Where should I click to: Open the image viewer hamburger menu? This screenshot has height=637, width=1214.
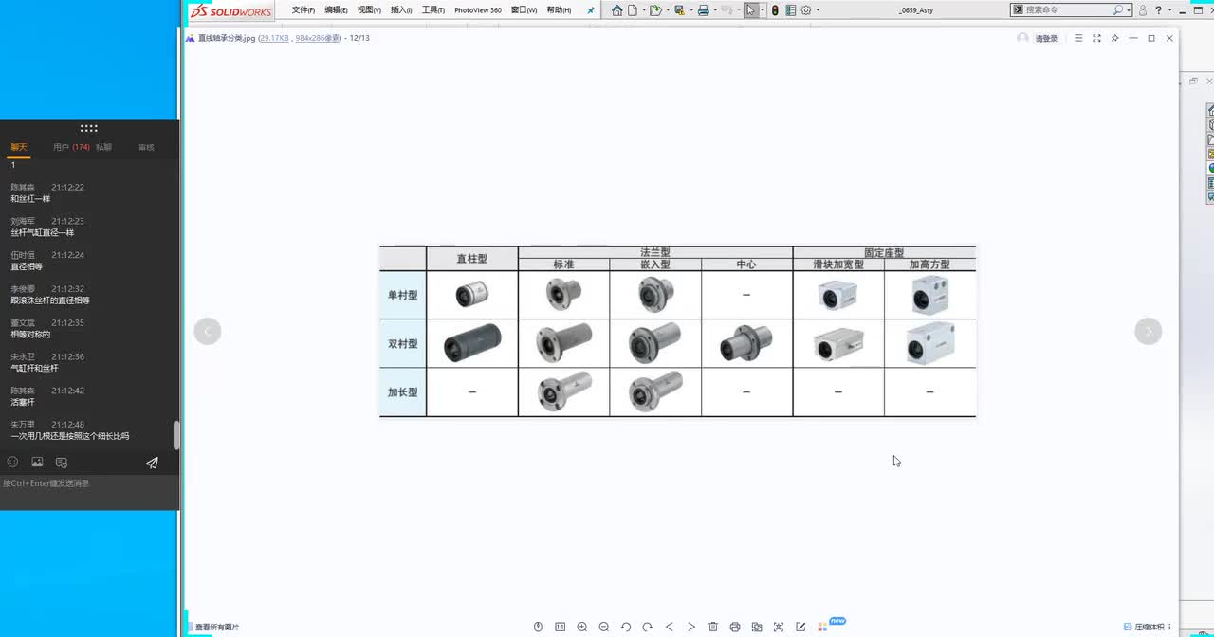[x=1078, y=38]
